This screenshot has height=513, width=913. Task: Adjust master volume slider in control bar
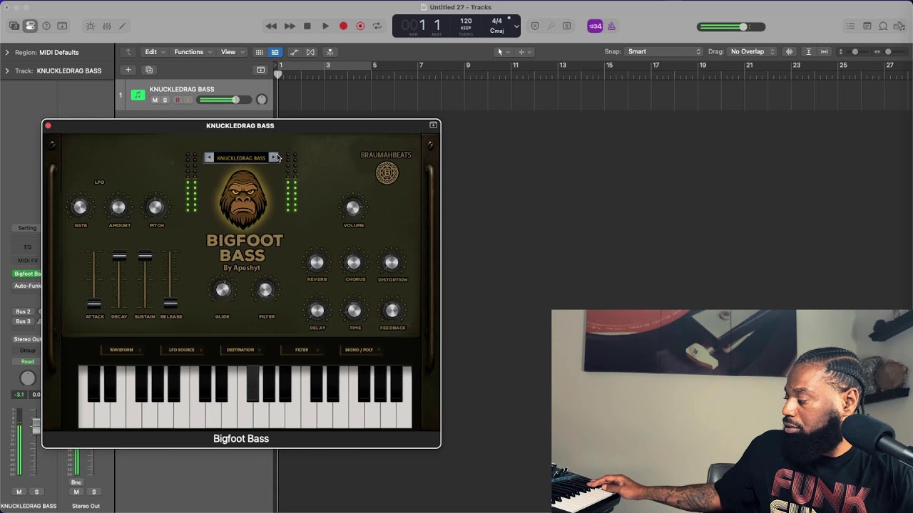click(x=731, y=27)
